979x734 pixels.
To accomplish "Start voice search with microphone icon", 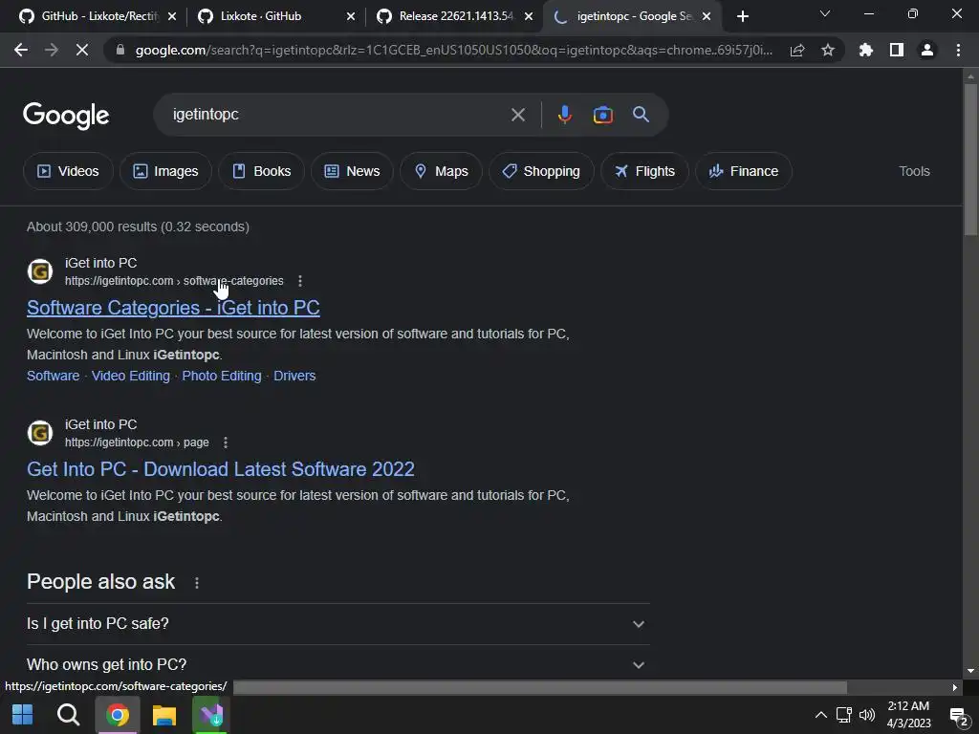I will coord(564,115).
